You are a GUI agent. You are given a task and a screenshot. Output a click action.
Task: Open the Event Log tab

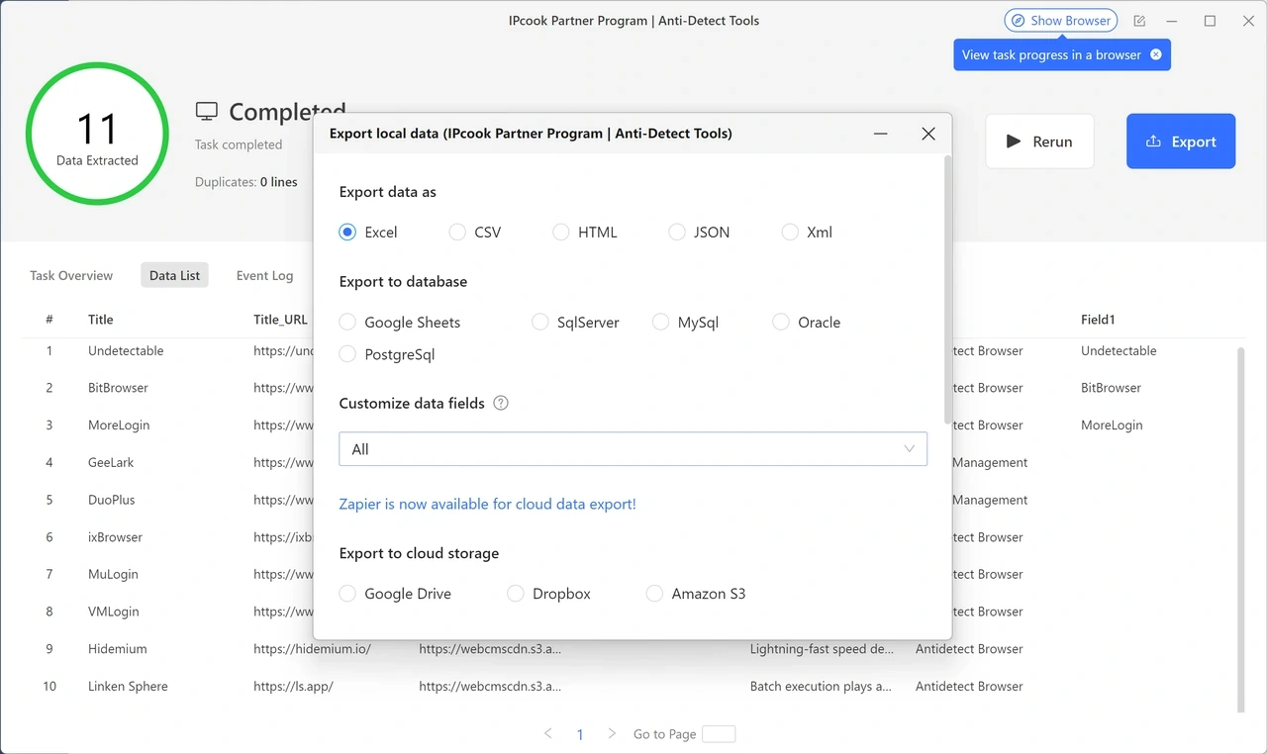tap(264, 275)
